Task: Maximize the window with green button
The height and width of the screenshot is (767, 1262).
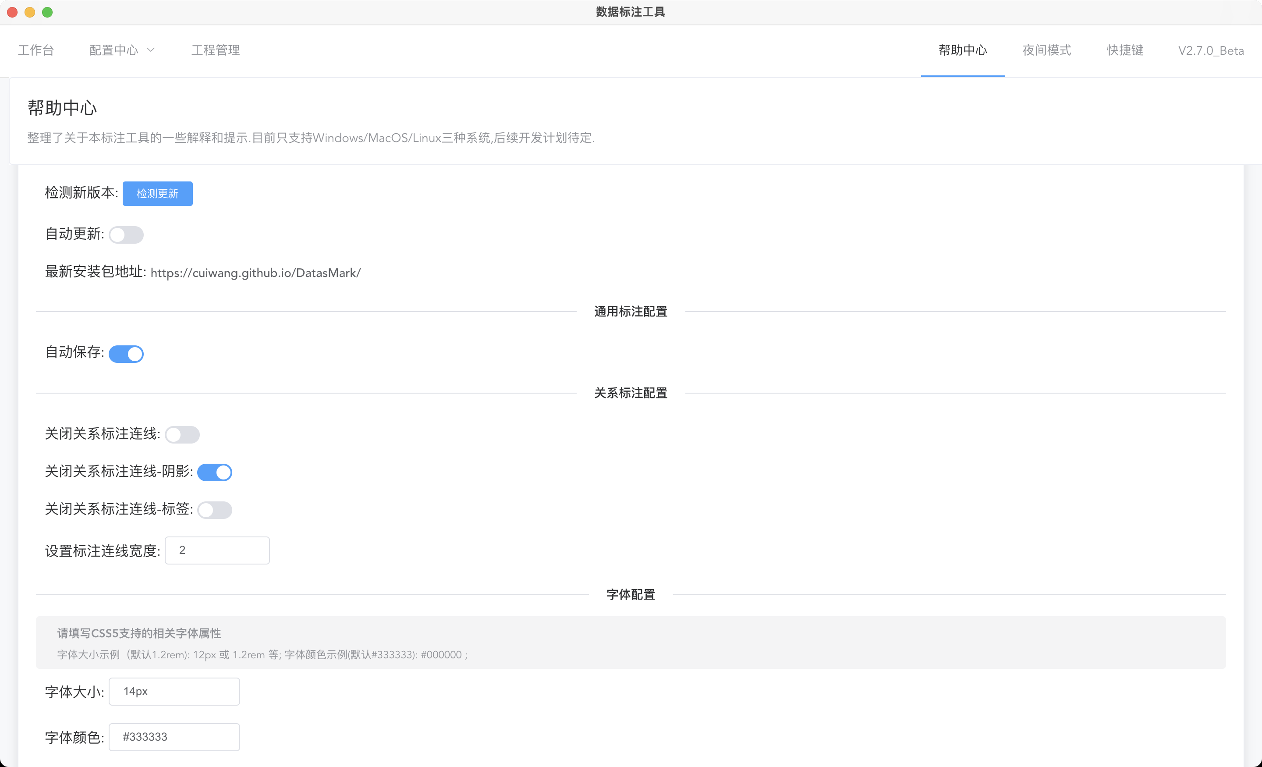Action: click(47, 12)
